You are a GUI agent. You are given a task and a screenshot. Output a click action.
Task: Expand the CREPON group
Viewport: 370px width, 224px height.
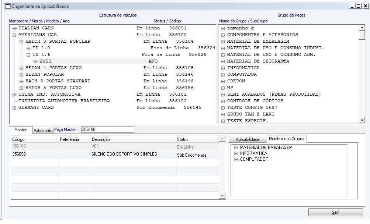click(x=223, y=81)
